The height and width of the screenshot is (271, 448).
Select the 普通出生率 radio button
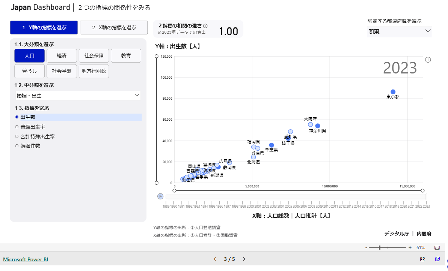(17, 127)
